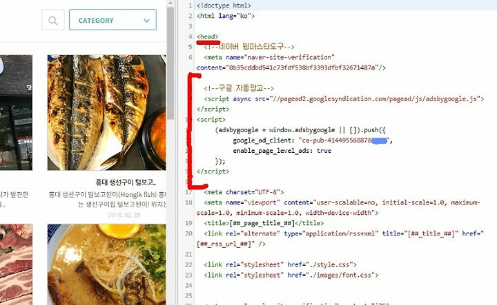The image size is (497, 305).
Task: Click the naver-site-verification meta line
Action: (269, 57)
